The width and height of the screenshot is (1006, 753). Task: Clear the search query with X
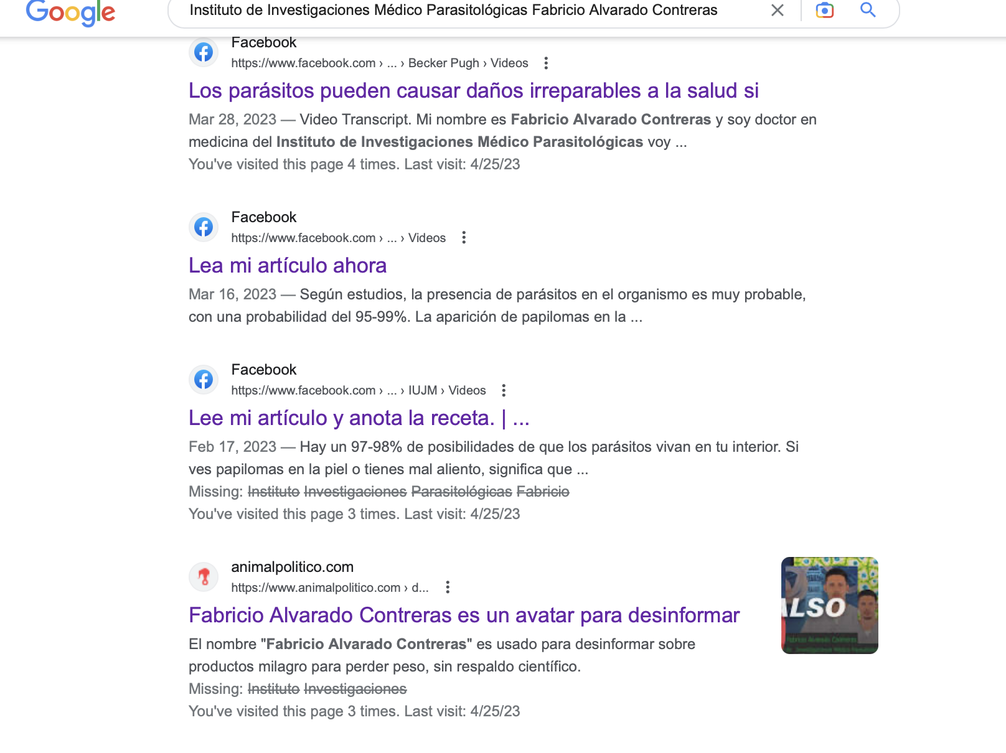pos(778,10)
